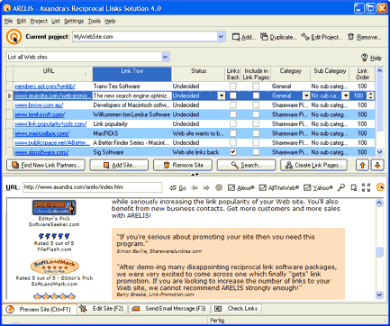Click the Go button next to URL

(x=177, y=188)
